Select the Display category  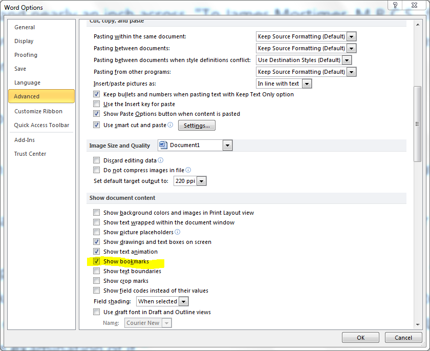pos(24,41)
